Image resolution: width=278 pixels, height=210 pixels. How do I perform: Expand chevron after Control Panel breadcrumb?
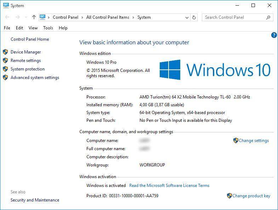pyautogui.click(x=82, y=17)
